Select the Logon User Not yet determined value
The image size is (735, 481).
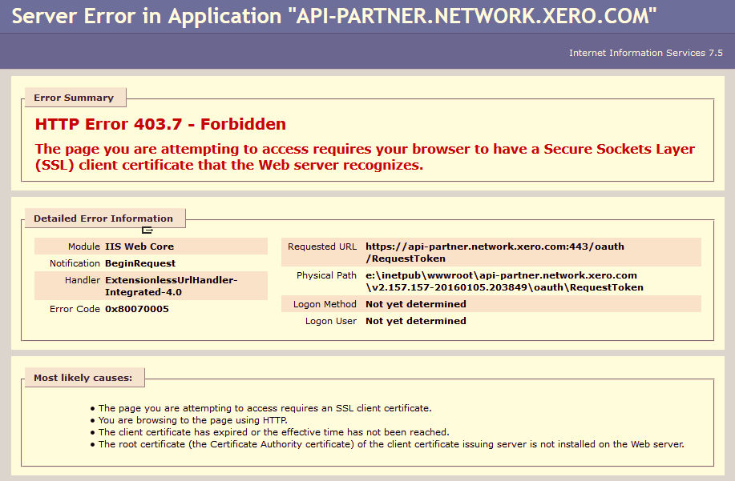(x=416, y=321)
